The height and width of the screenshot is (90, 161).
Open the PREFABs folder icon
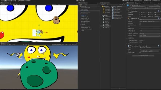pos(104,23)
